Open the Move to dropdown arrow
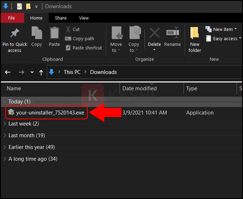Screen dimensions: 243x199 [119, 50]
